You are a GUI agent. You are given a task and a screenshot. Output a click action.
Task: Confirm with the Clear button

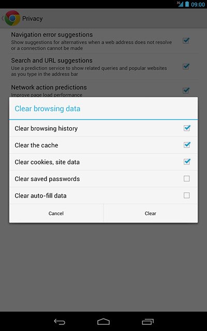[x=151, y=213]
